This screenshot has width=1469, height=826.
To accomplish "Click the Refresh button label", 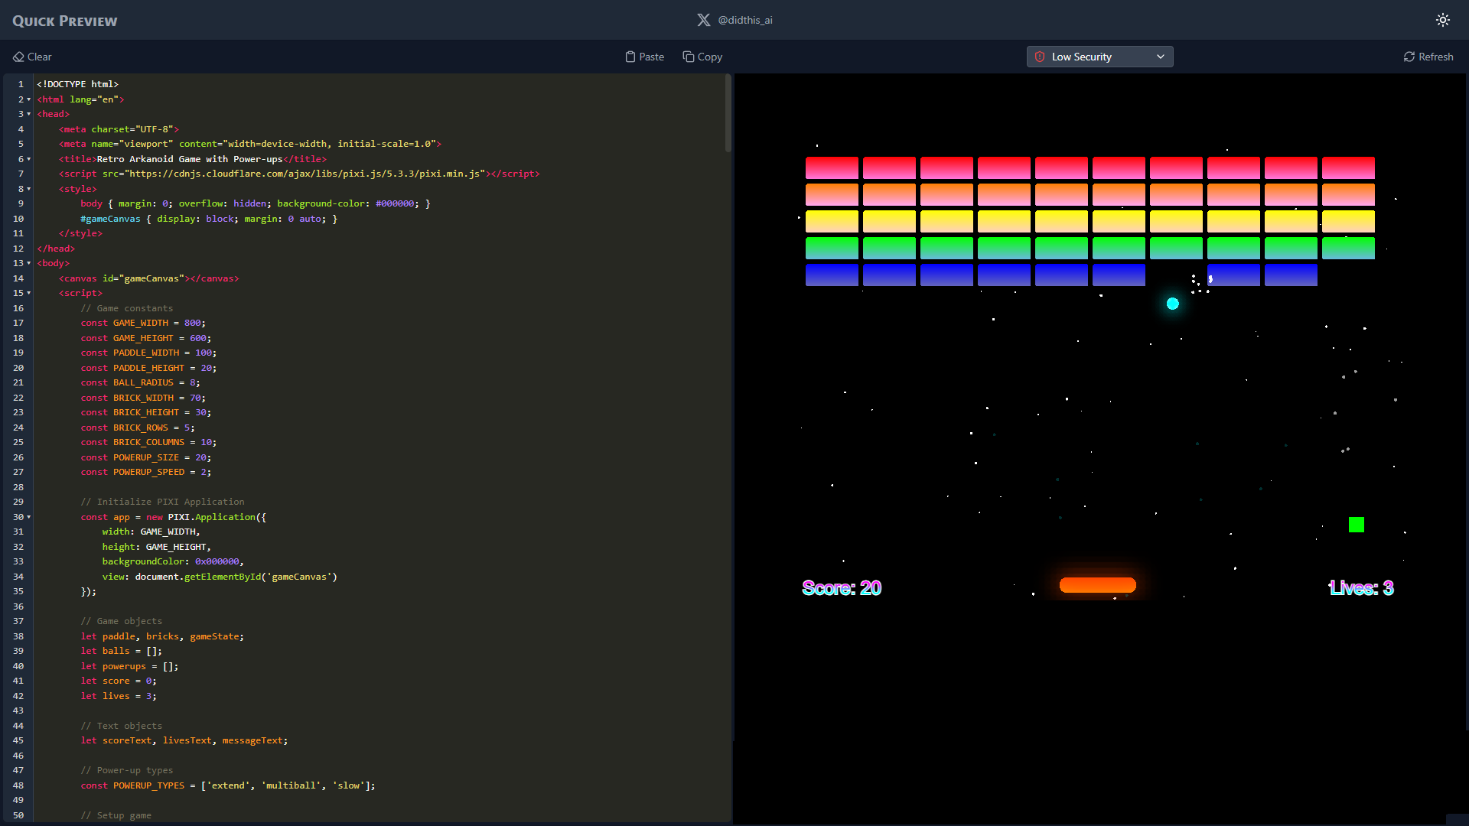I will pos(1436,57).
